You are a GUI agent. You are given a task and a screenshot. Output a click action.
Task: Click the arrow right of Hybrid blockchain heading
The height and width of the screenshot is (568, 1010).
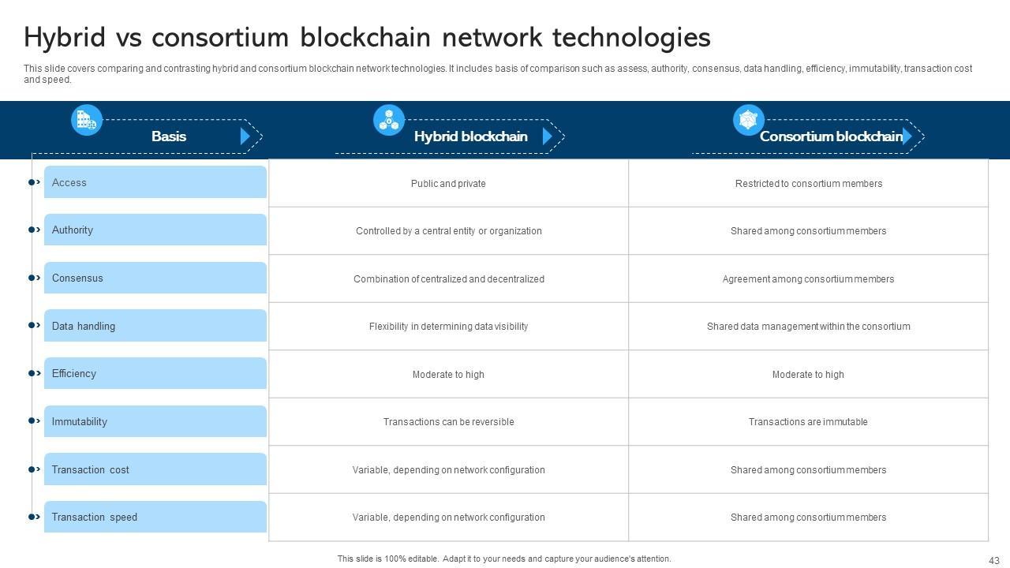(548, 136)
